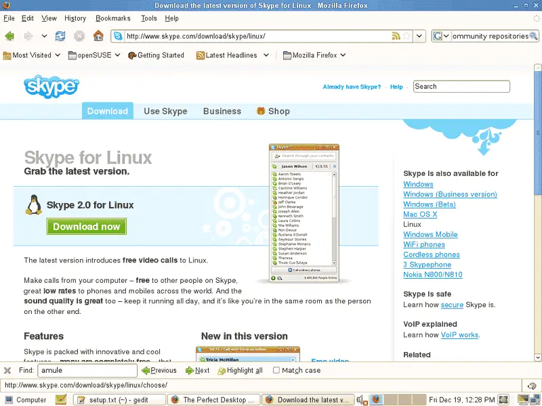Screen dimensions: 542x406
Task: Open the View menu
Action: 49,18
